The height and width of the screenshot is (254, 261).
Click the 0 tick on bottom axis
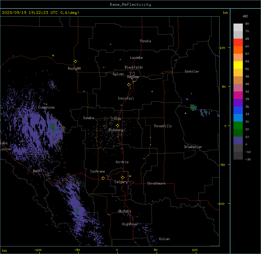tap(117, 250)
